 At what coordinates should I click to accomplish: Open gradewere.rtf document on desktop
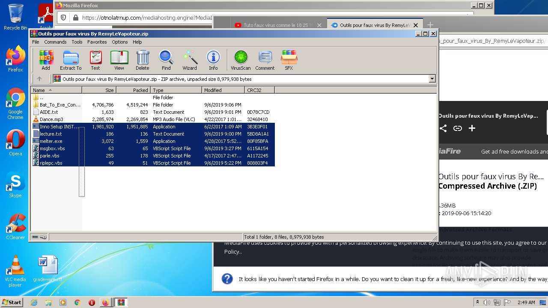point(48,269)
